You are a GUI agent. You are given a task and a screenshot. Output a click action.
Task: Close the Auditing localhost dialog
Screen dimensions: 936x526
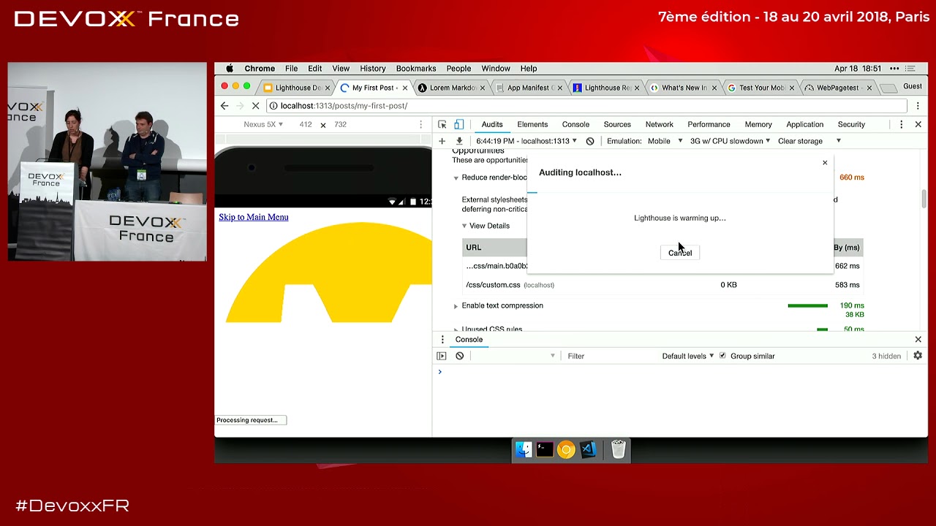(x=825, y=163)
